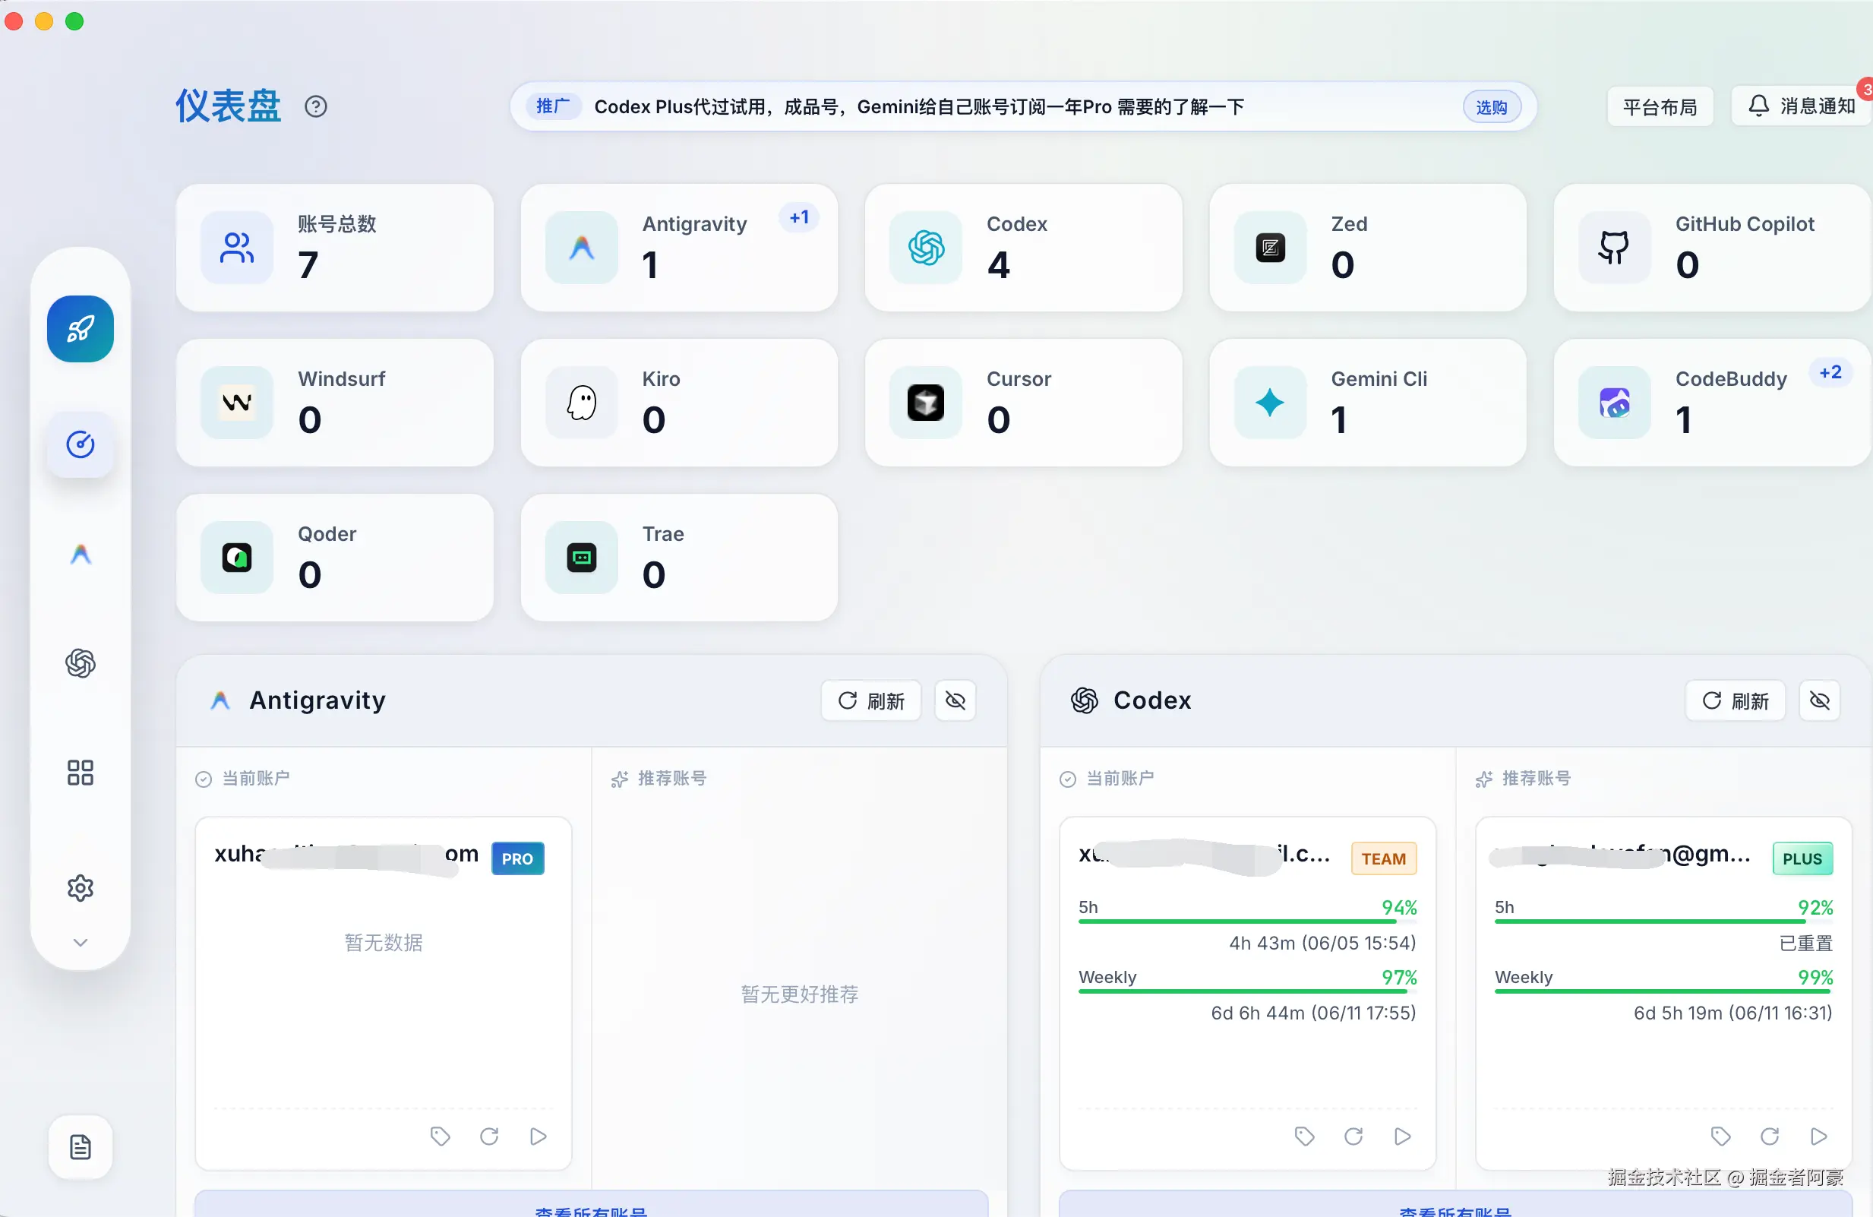1873x1217 pixels.
Task: Open the rocket launcher sidebar icon
Action: [81, 329]
